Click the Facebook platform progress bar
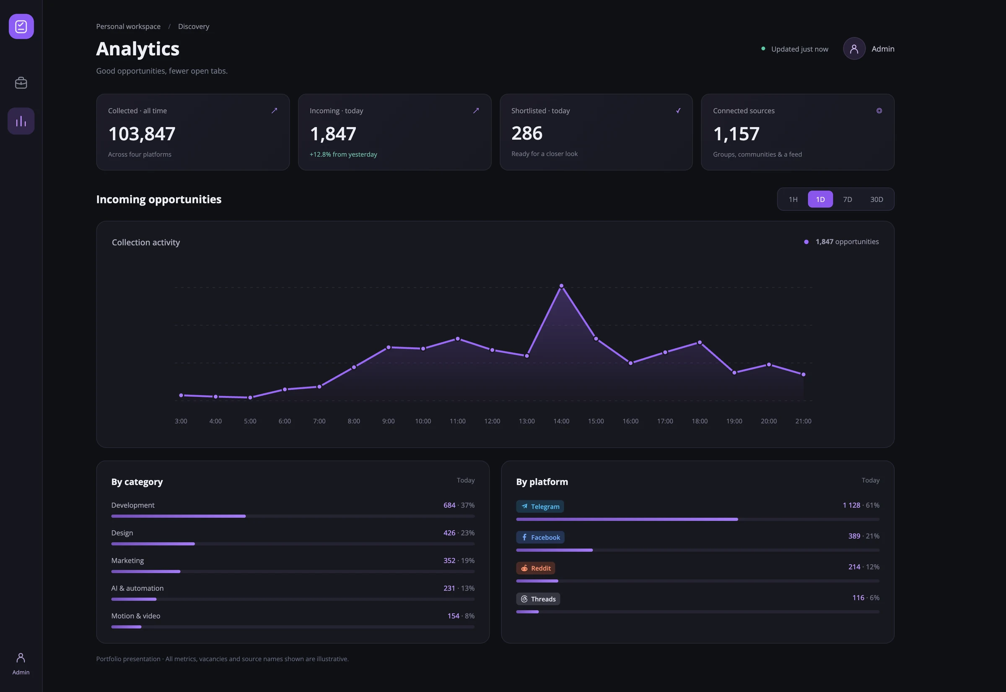The image size is (1006, 692). 697,550
